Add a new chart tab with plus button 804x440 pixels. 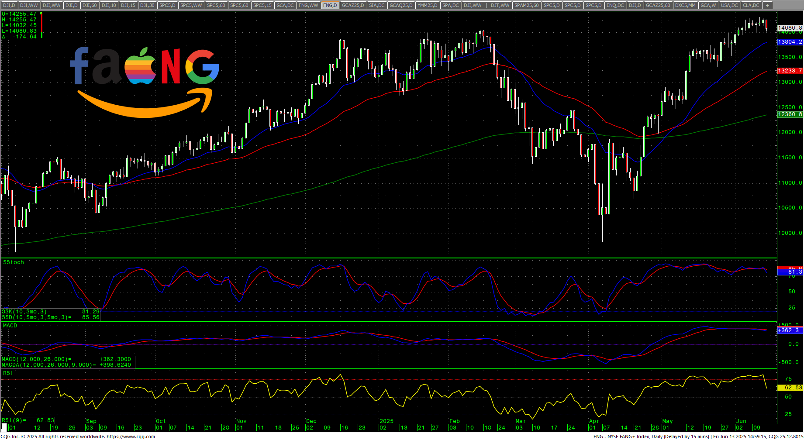[767, 5]
